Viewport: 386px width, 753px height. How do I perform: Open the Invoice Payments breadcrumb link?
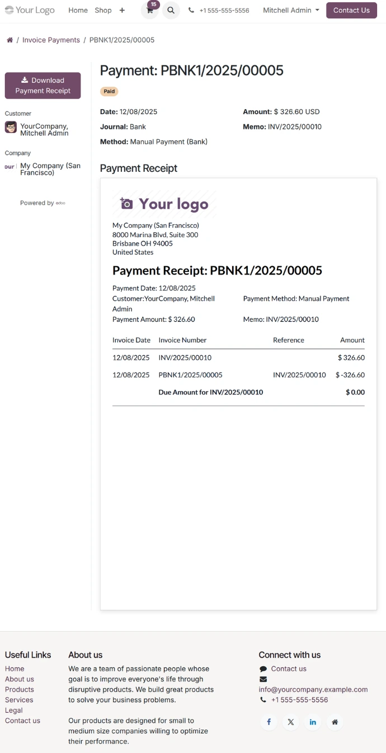[x=51, y=40]
